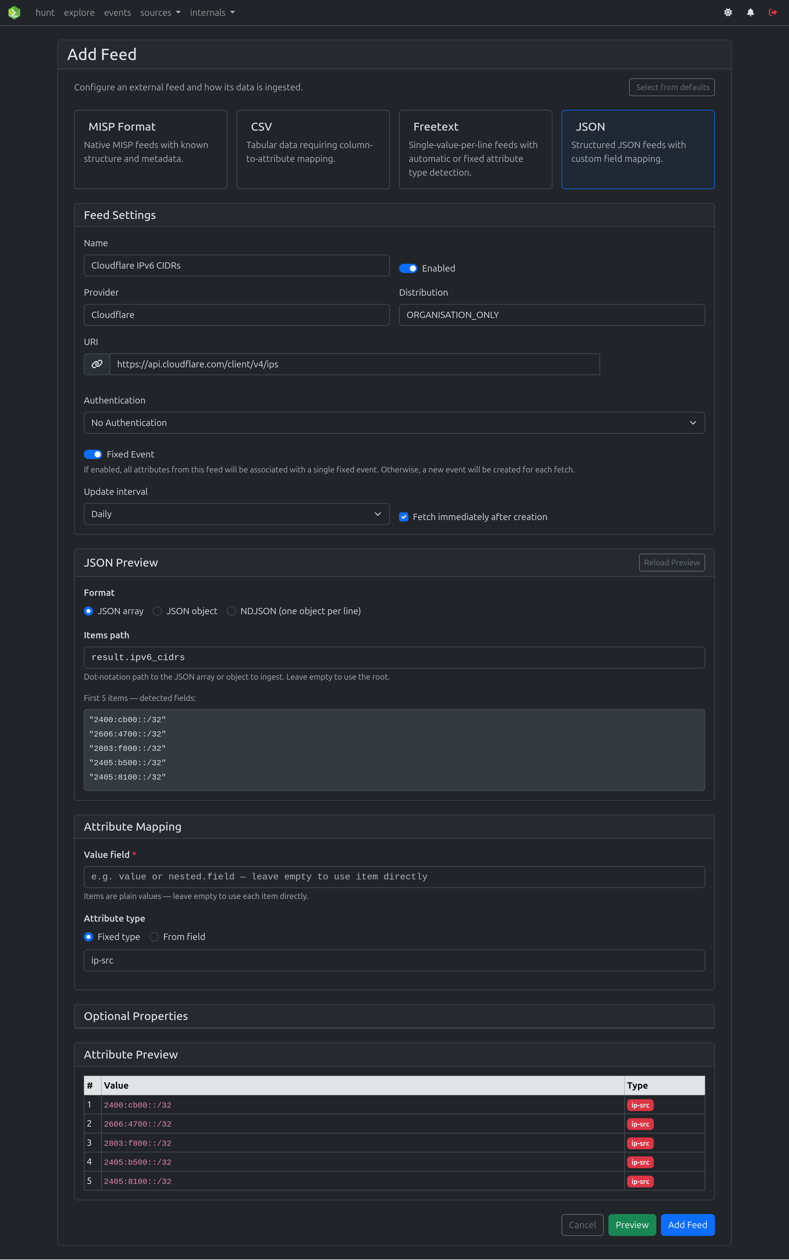
Task: Click the red logout icon
Action: pos(773,12)
